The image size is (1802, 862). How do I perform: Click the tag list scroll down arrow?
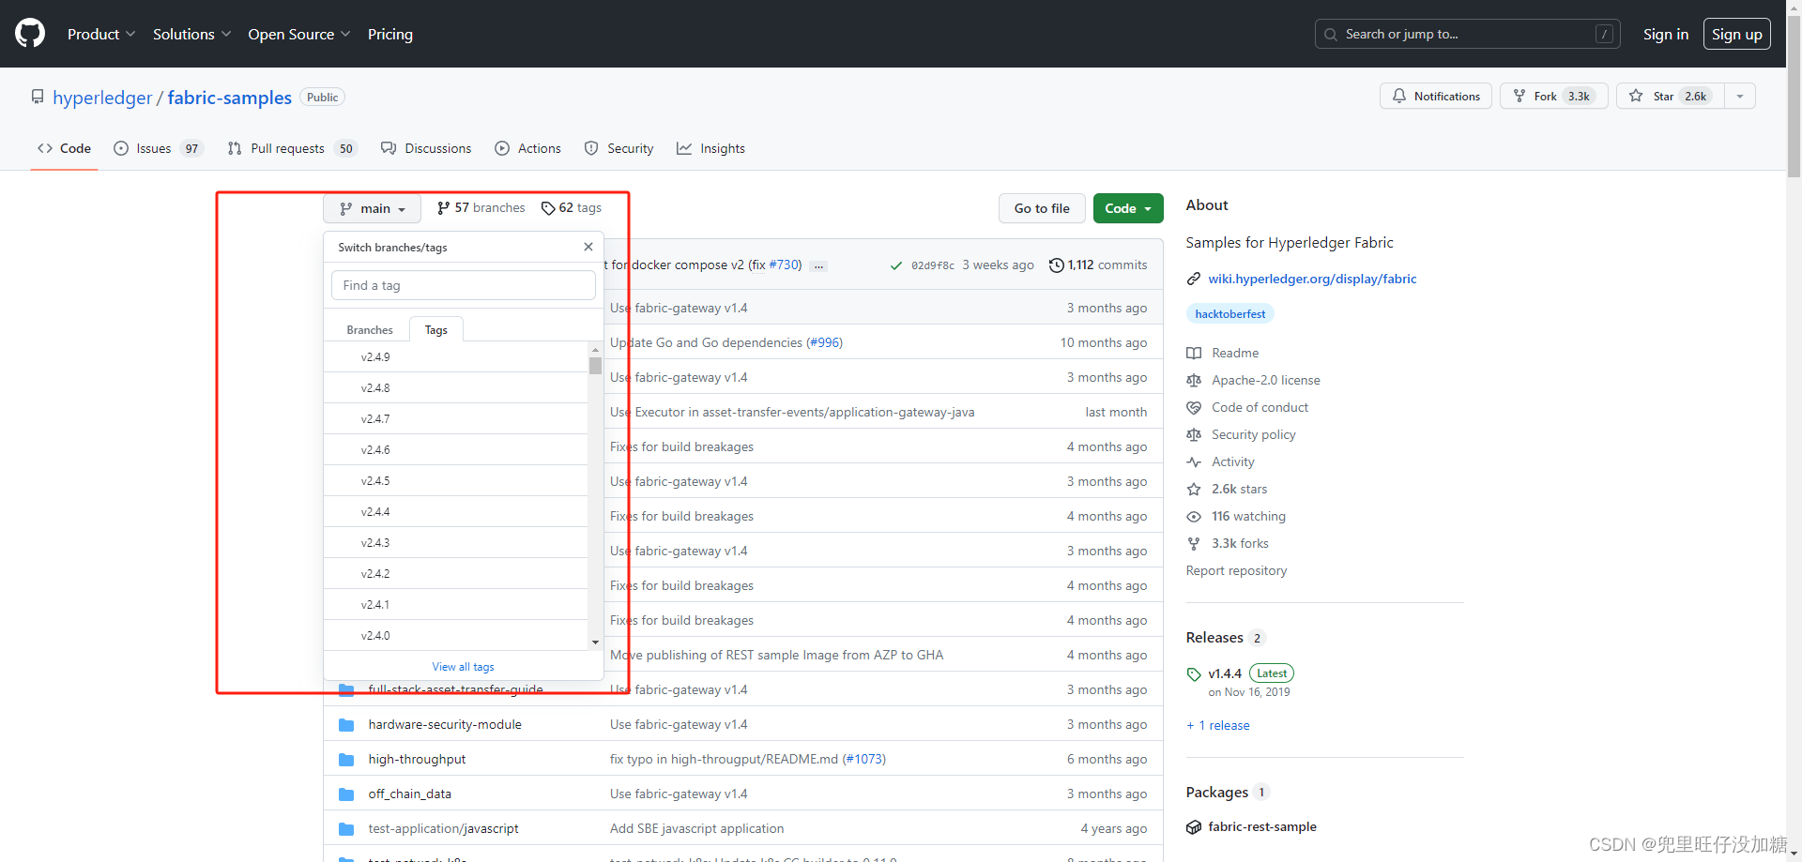(595, 643)
